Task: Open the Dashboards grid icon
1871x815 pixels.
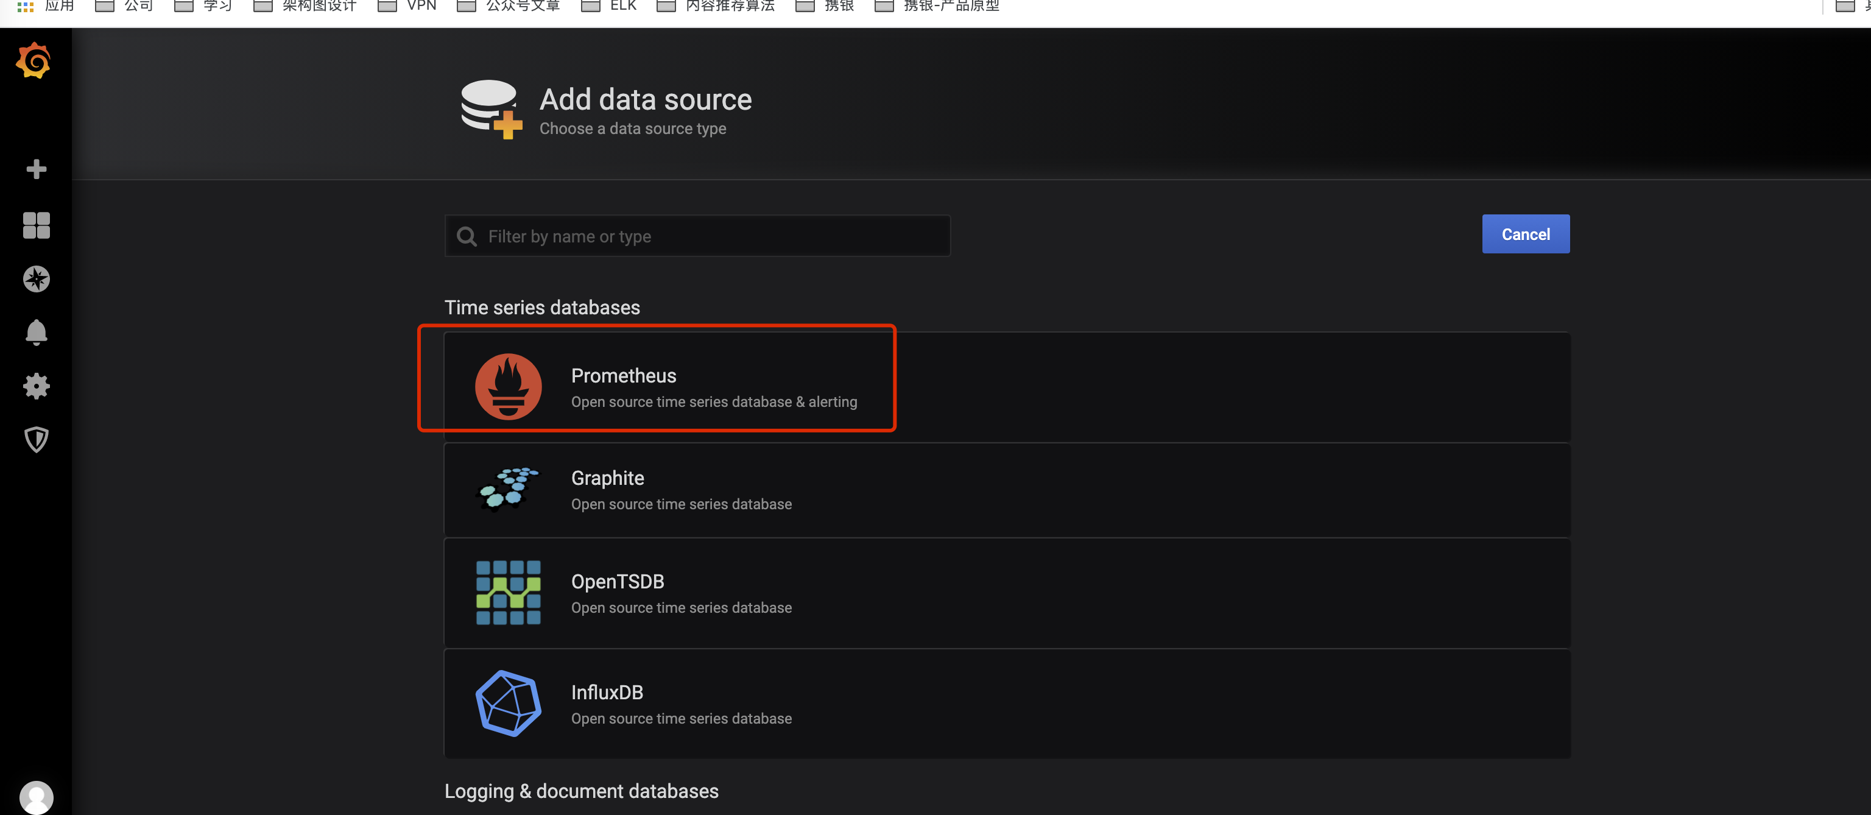Action: tap(37, 225)
